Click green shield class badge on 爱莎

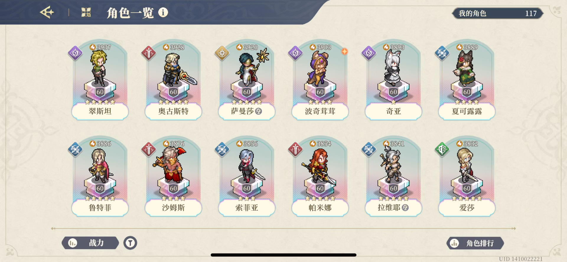pos(442,150)
